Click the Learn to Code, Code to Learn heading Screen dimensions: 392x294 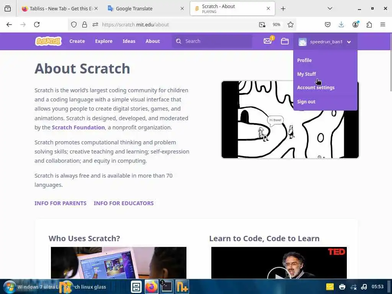(264, 238)
